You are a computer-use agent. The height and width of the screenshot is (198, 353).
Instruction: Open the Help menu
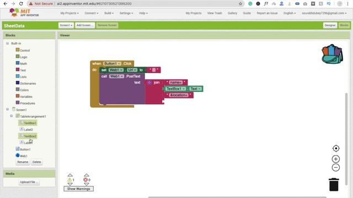coord(143,13)
